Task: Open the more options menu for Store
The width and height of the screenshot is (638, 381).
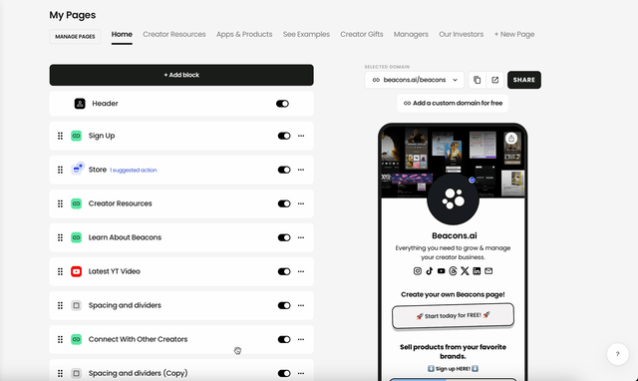Action: (301, 170)
